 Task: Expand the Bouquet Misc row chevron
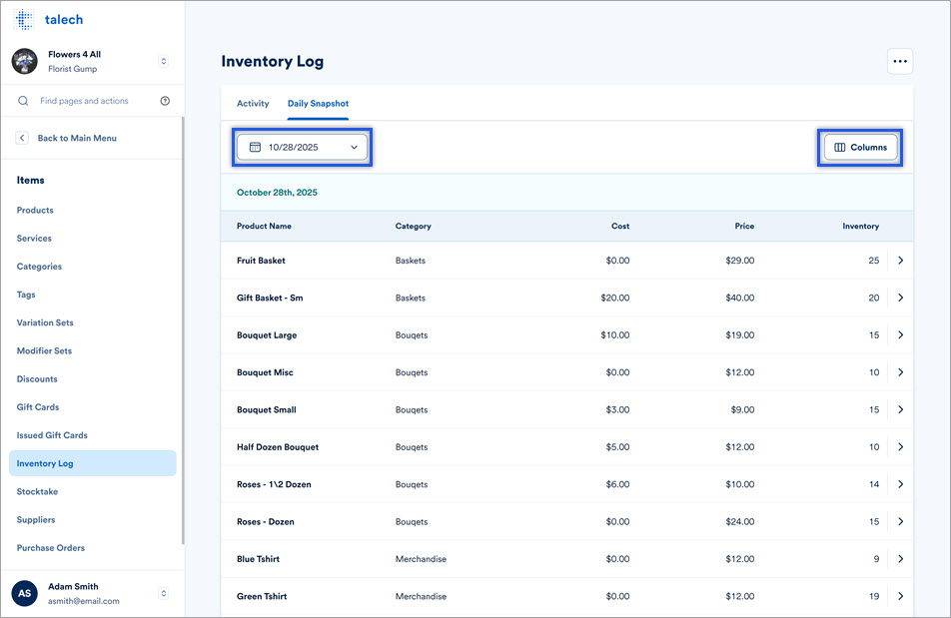point(901,372)
